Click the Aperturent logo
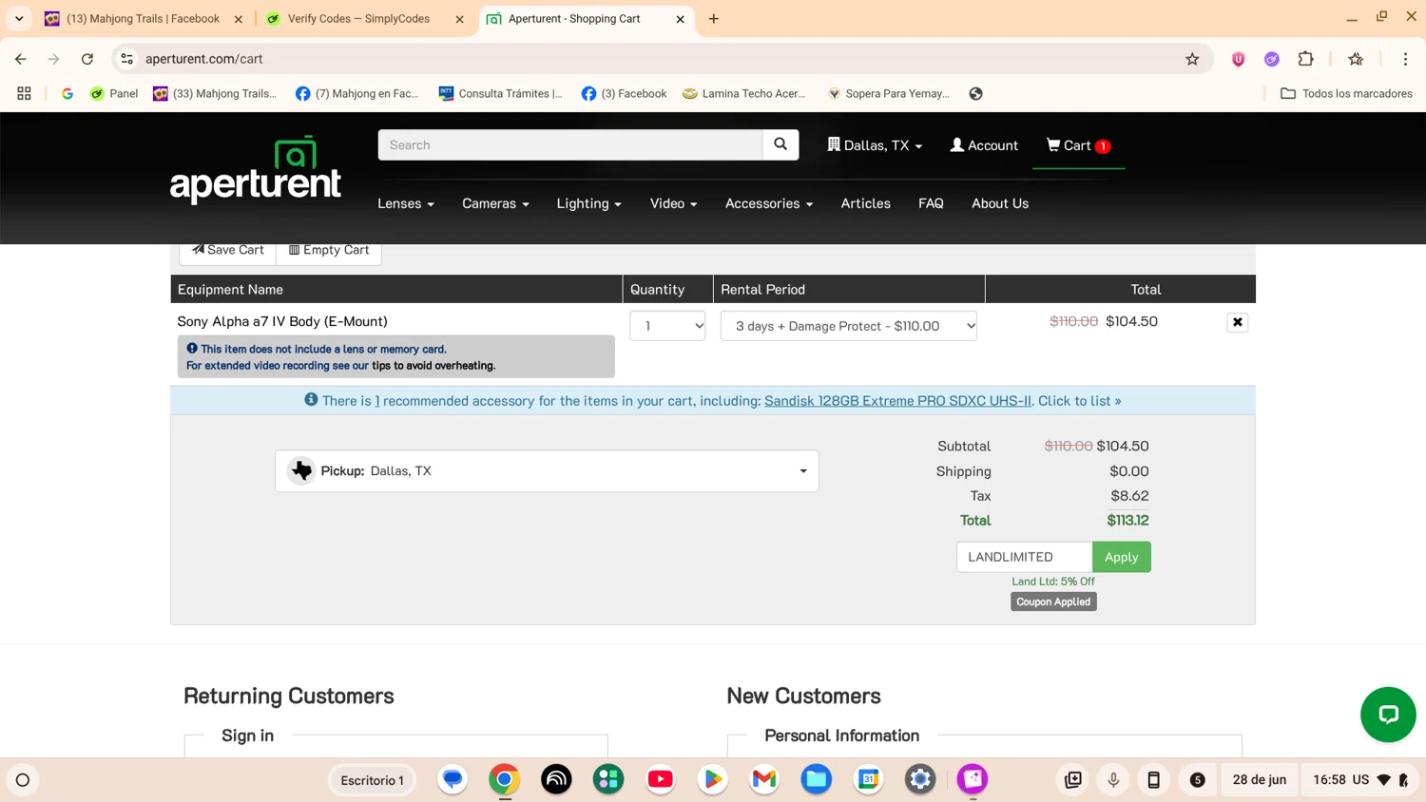1426x802 pixels. pos(256,170)
